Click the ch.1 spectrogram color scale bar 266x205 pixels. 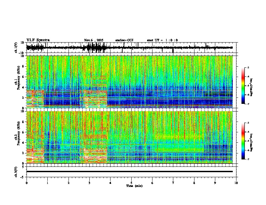[243, 86]
